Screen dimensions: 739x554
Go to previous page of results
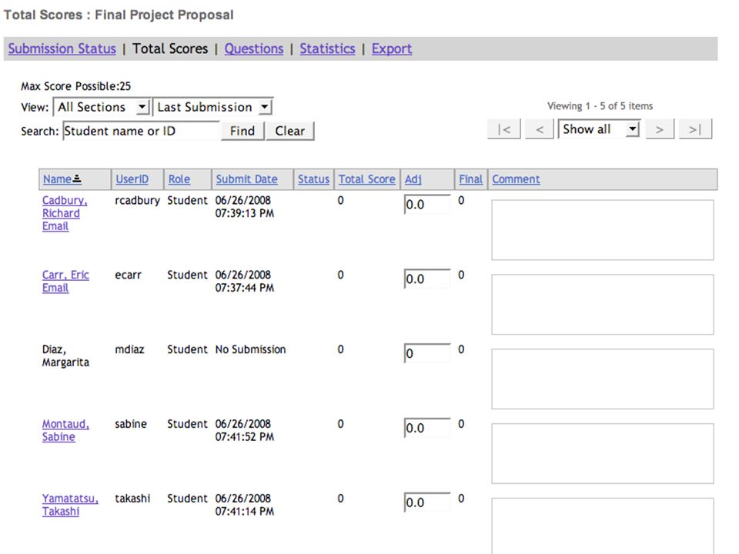(x=540, y=129)
